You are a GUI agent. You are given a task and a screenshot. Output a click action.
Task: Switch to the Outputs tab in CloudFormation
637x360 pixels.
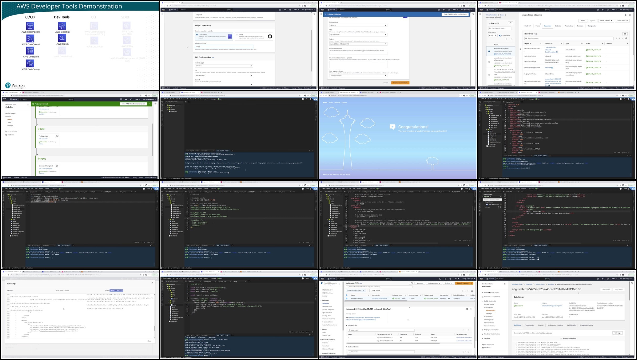[x=558, y=26]
